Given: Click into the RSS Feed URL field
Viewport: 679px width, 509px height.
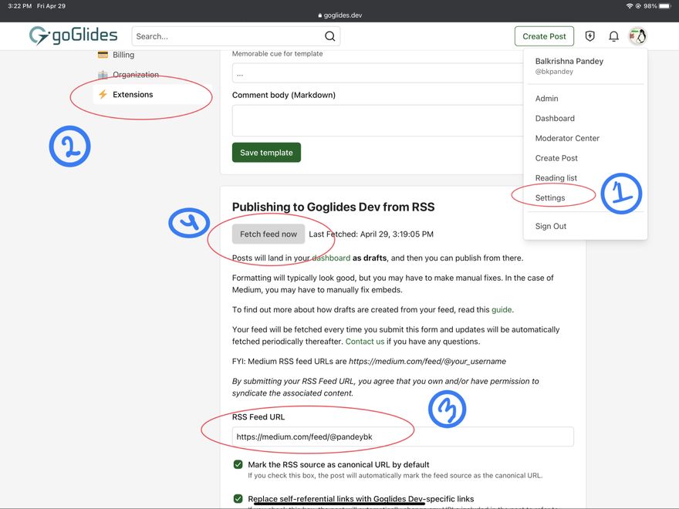Looking at the screenshot, I should [403, 437].
